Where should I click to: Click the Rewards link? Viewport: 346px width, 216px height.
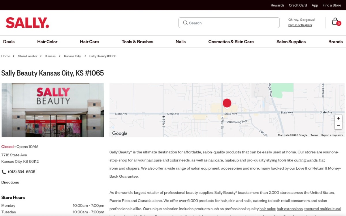[277, 5]
